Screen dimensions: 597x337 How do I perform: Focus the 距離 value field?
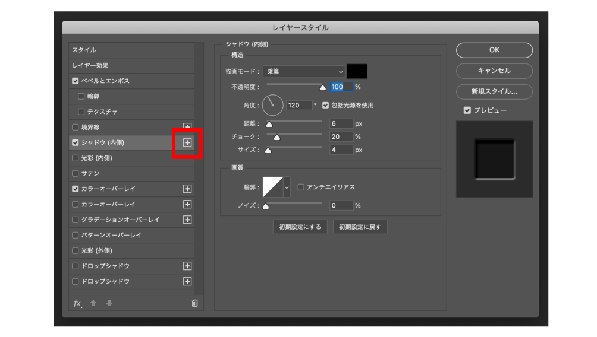pyautogui.click(x=341, y=123)
